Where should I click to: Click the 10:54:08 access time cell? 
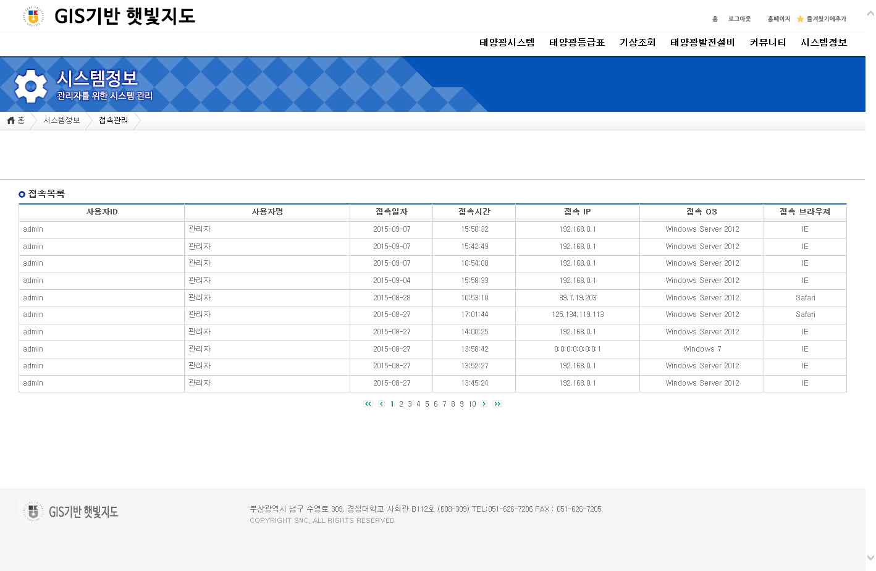(474, 263)
